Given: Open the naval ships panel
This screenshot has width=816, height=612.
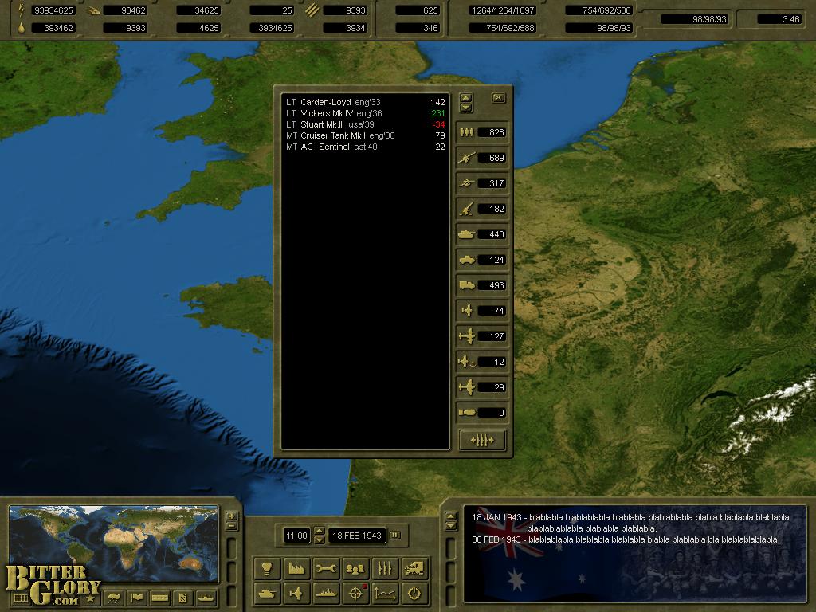Looking at the screenshot, I should (326, 594).
